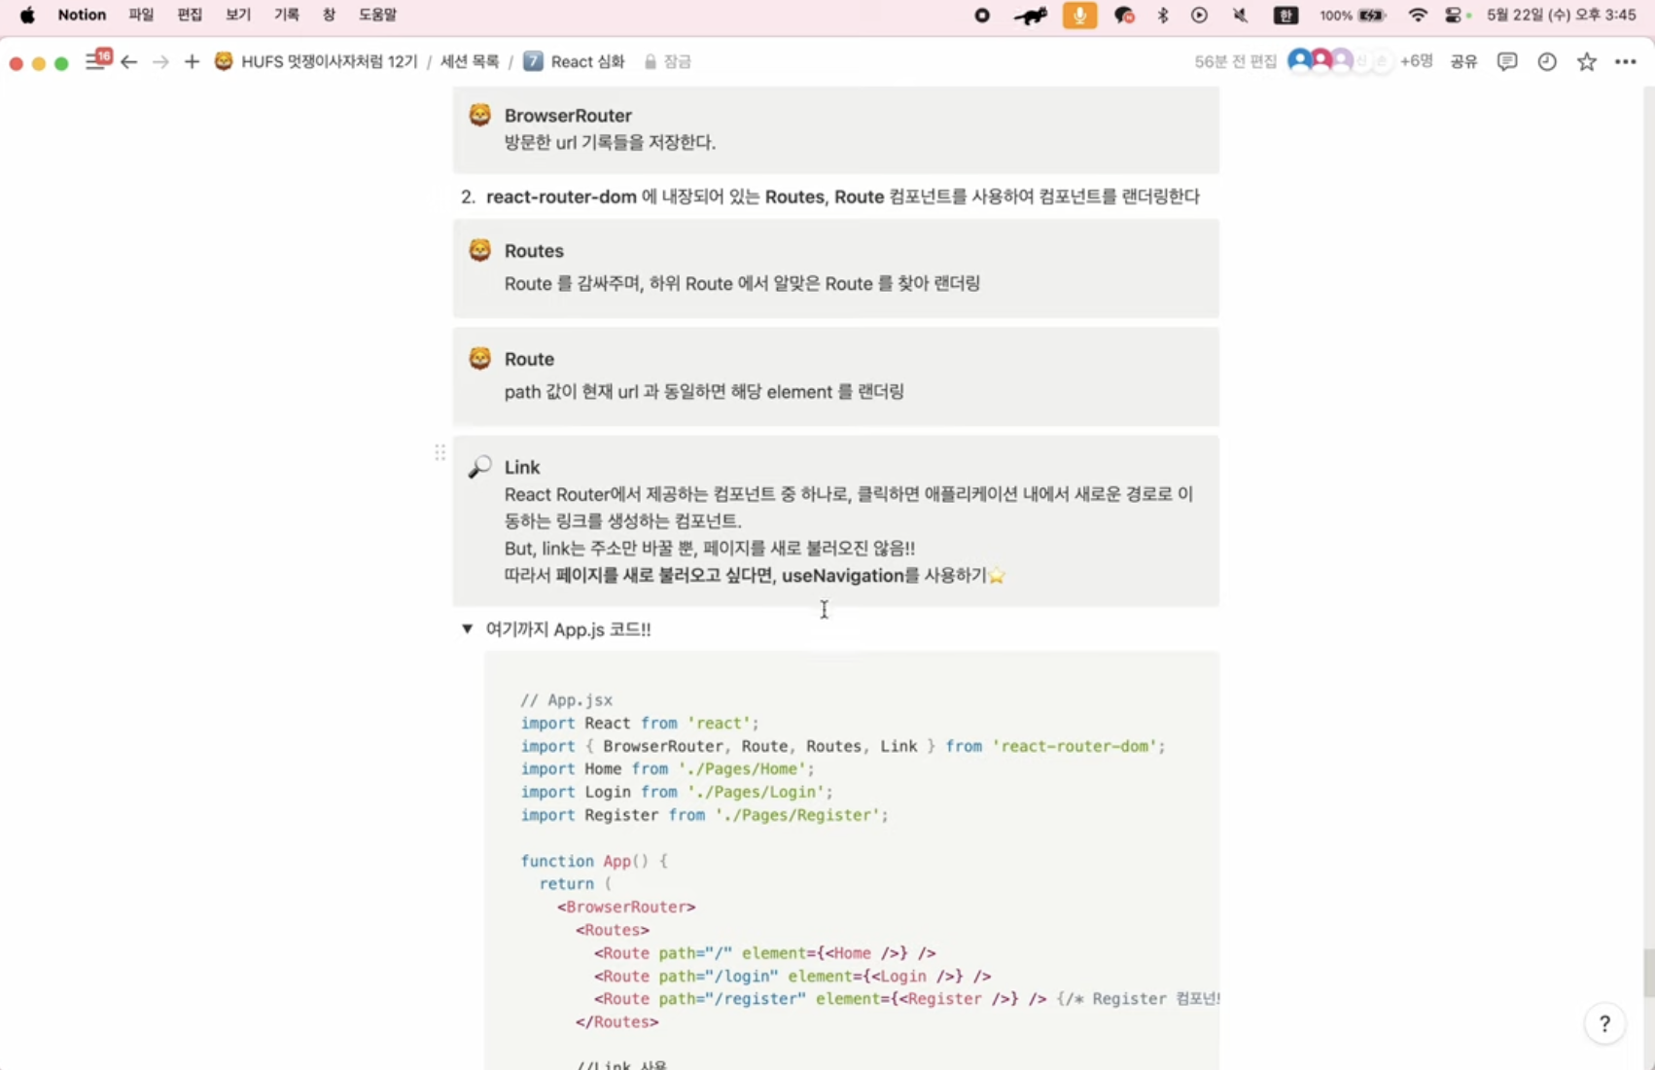Click the magnifier icon of Link callout
The image size is (1655, 1070).
click(x=479, y=467)
